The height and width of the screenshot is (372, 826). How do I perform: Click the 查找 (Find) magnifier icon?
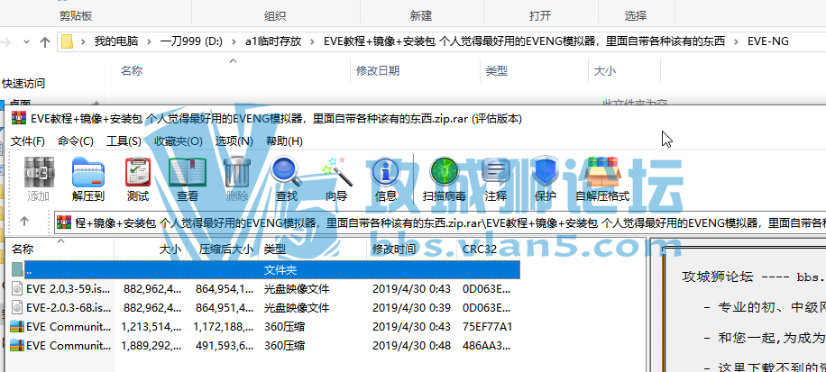(x=286, y=172)
